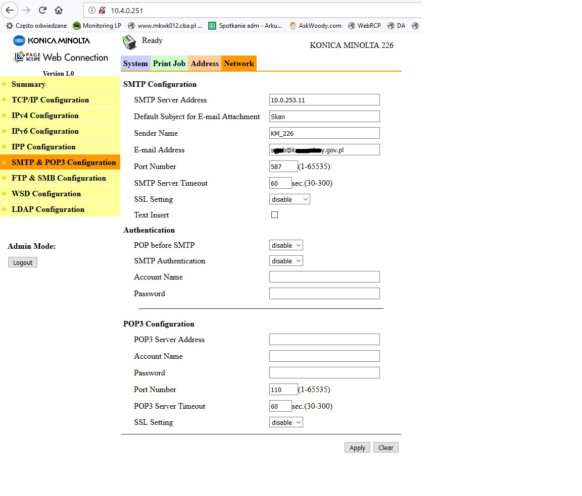Screen dimensions: 582x496
Task: Select SMTP & POP3 Configuration sidebar item
Action: (60, 162)
